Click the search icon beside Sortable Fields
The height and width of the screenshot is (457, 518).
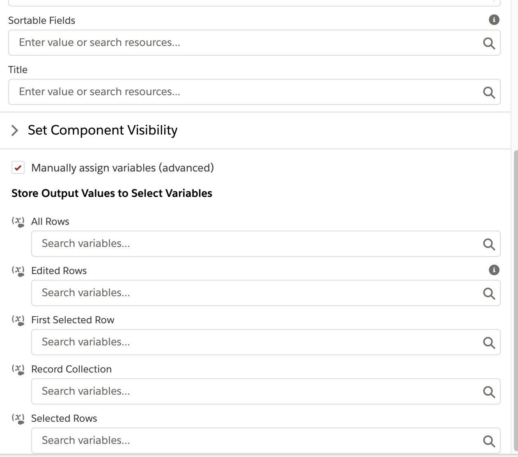pyautogui.click(x=489, y=43)
